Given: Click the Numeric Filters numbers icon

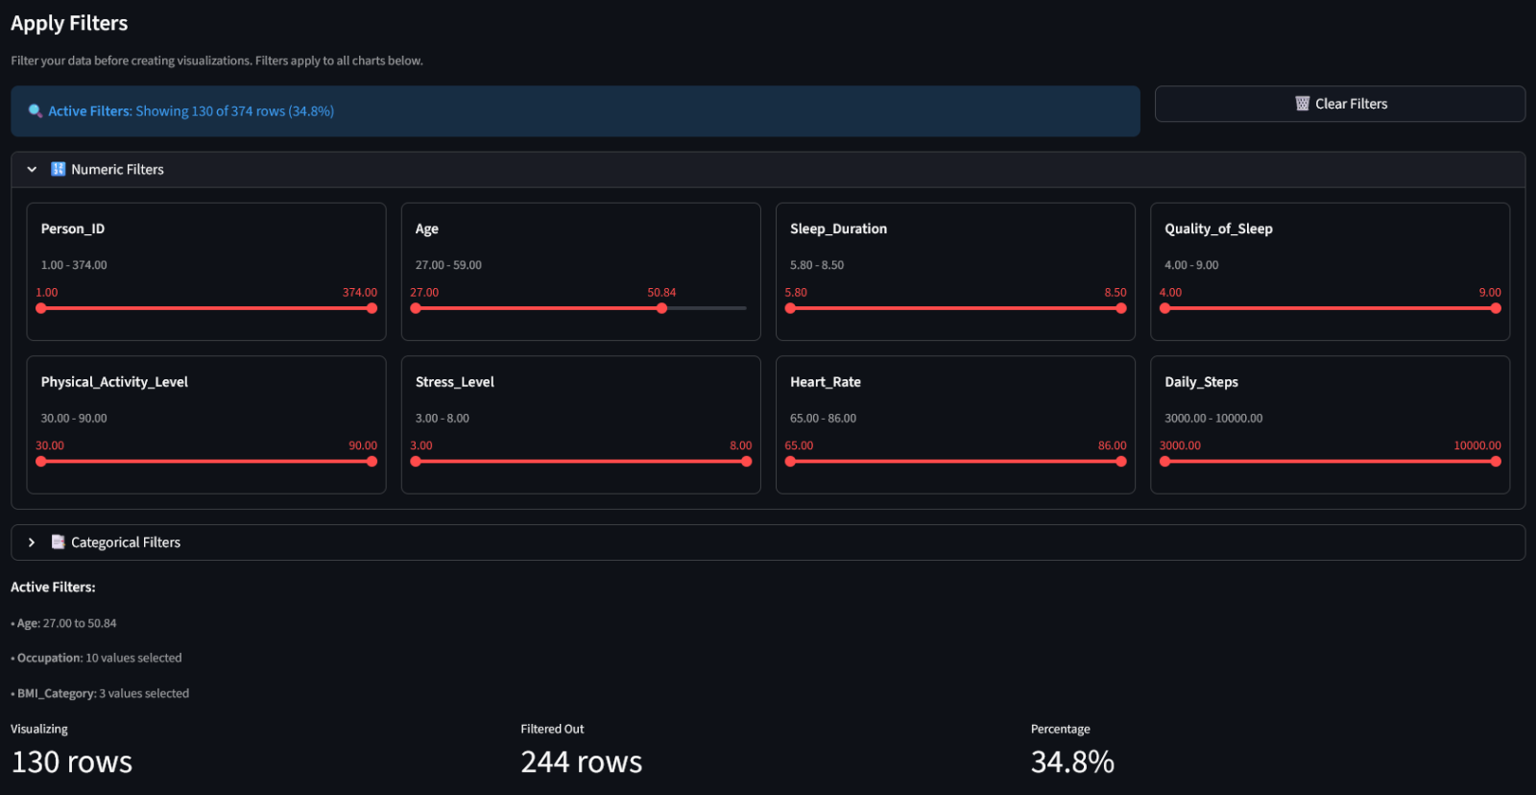Looking at the screenshot, I should click(x=59, y=169).
